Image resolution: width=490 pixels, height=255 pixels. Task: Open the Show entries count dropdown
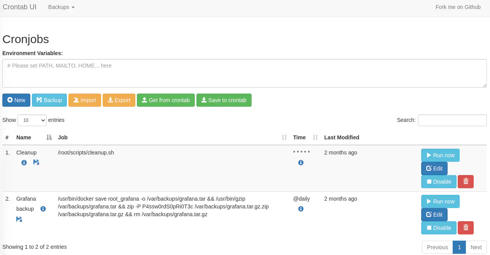point(32,120)
